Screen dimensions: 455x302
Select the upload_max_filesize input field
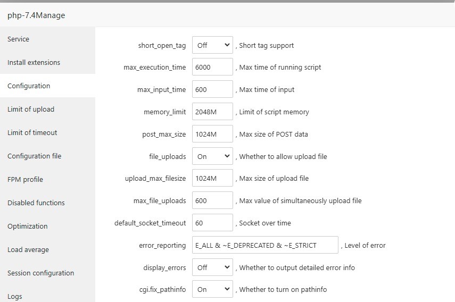tap(212, 178)
